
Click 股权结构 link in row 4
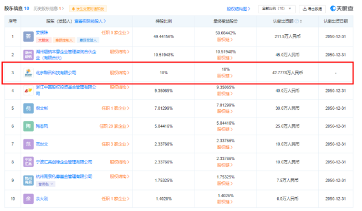120,88
